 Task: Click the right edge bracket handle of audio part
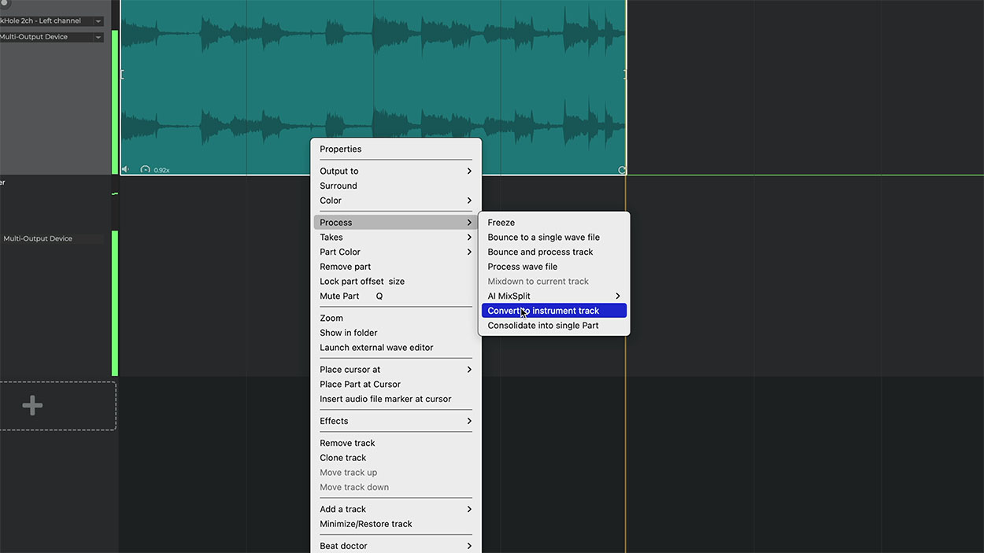pos(624,74)
